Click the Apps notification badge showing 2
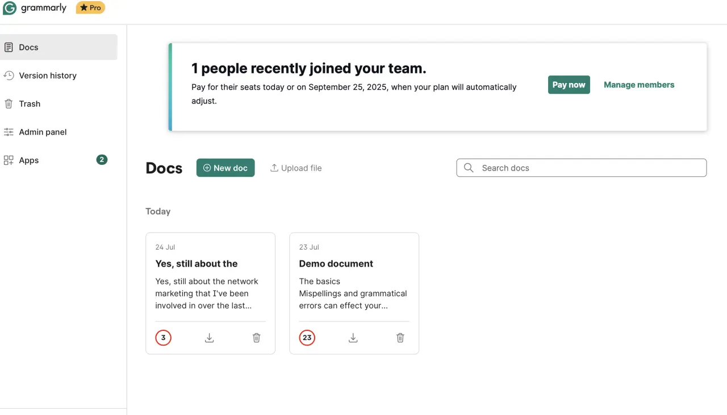This screenshot has width=727, height=415. [102, 160]
